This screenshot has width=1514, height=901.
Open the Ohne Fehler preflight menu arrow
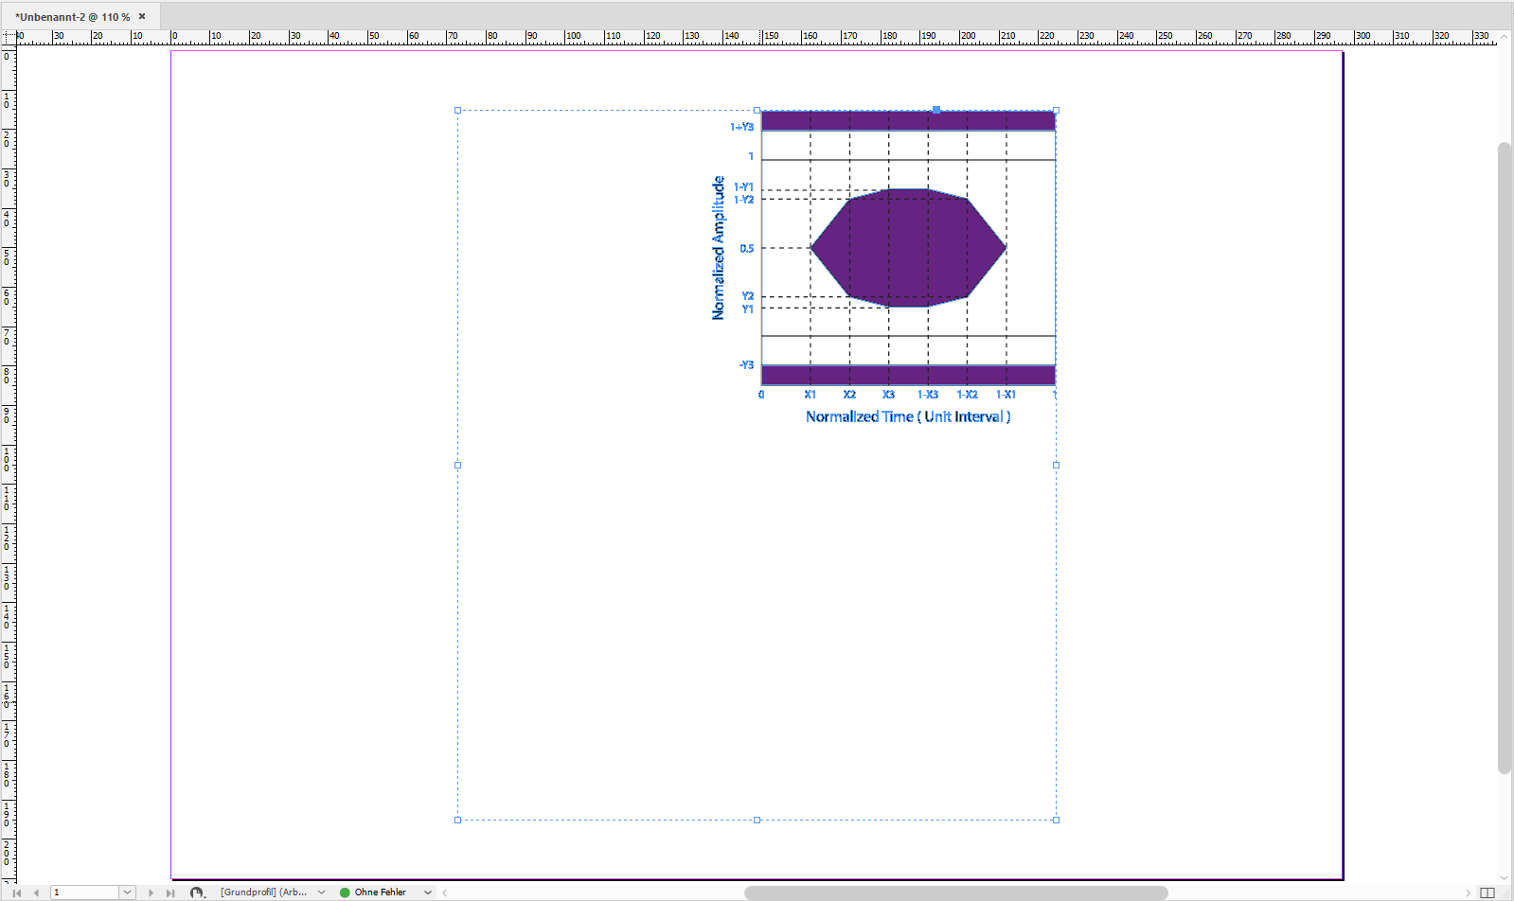click(428, 892)
